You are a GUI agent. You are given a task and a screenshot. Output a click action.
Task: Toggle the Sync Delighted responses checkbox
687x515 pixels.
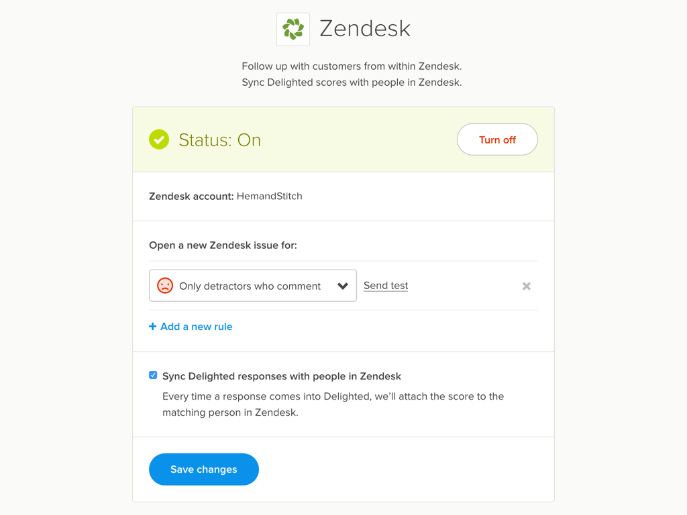tap(153, 376)
